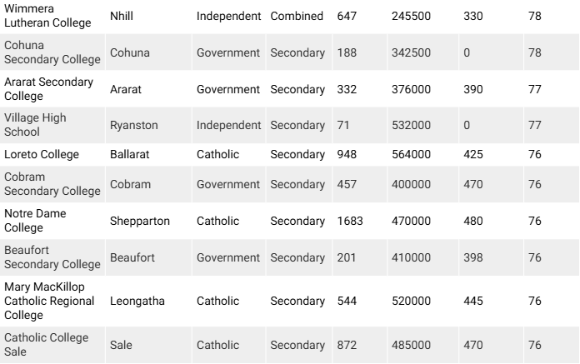The image size is (580, 364).
Task: Click the Shepparton location cell
Action: (140, 221)
